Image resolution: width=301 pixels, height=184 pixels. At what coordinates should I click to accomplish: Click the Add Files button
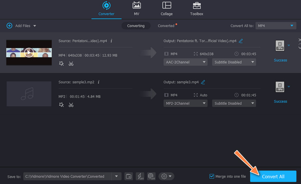21,26
